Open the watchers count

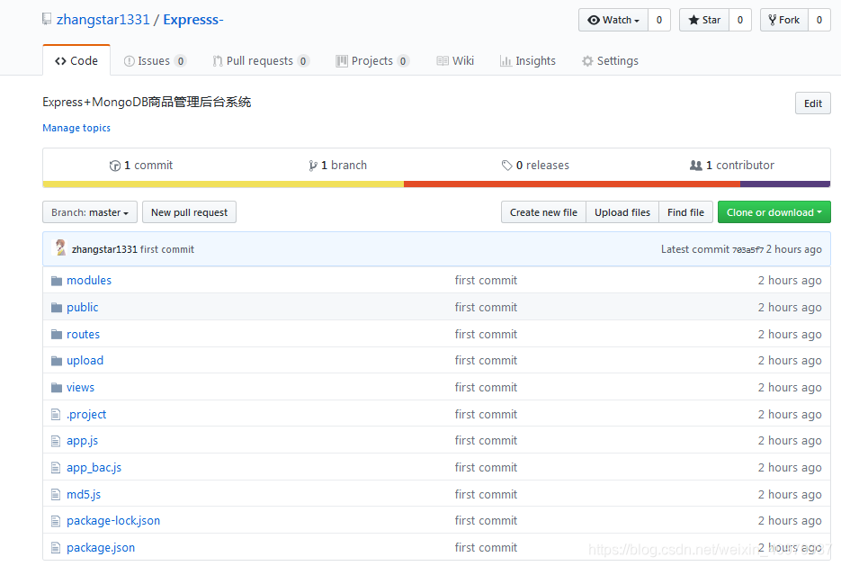click(659, 20)
